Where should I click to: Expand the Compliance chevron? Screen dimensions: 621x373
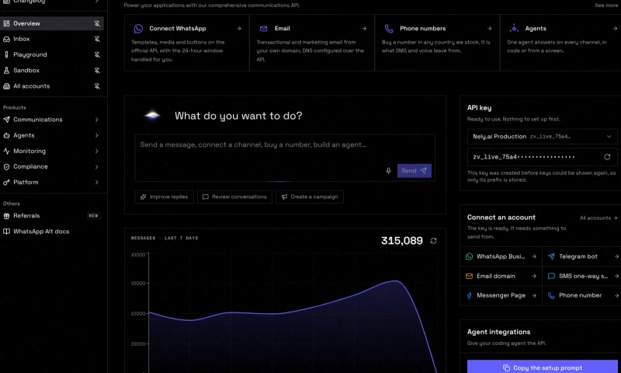pos(96,167)
